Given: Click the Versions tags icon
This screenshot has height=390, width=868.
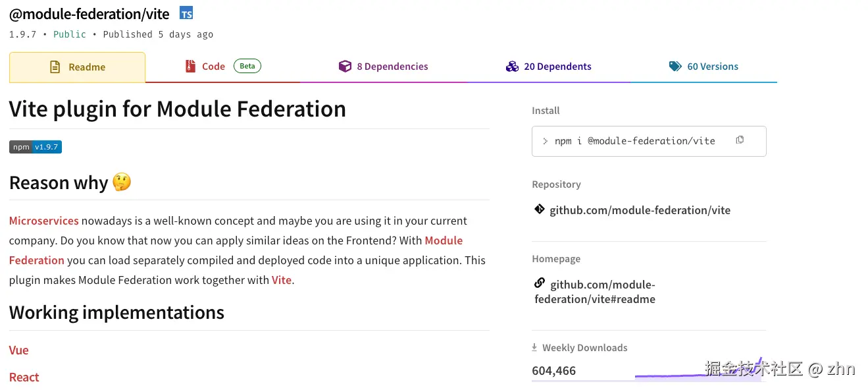Looking at the screenshot, I should (675, 67).
